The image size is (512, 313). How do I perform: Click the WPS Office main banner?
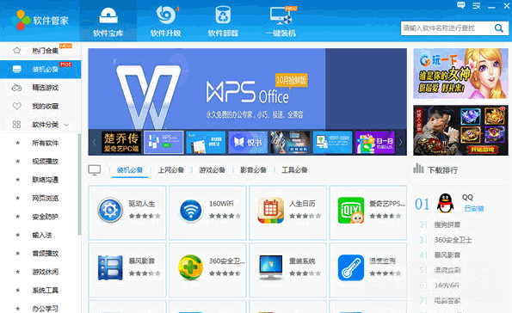tap(248, 89)
